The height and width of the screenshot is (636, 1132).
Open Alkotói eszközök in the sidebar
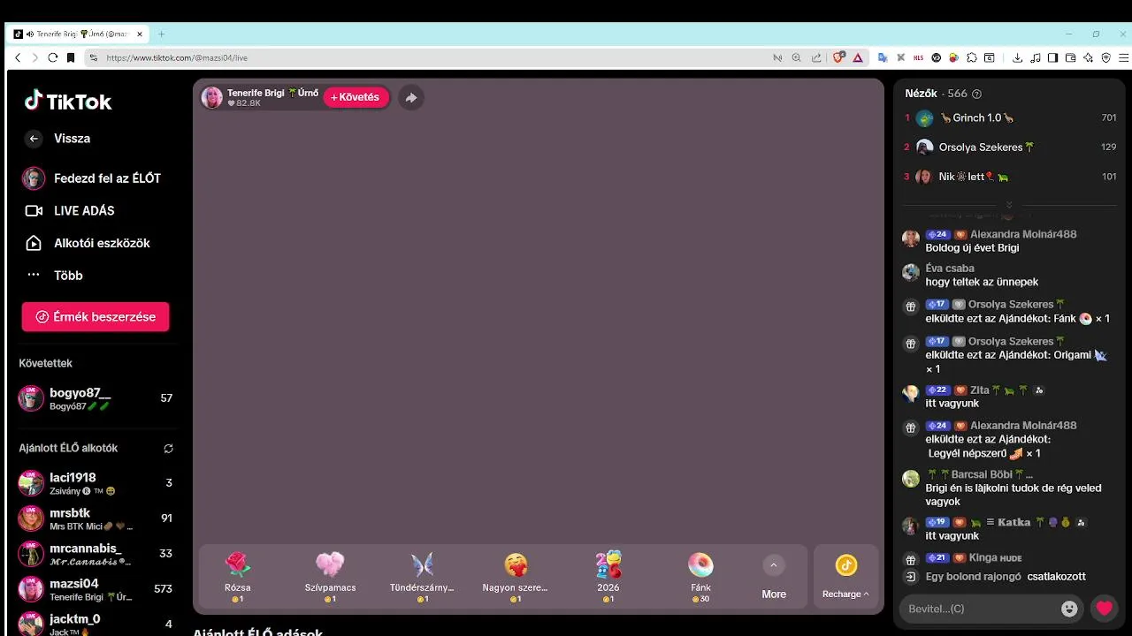coord(87,243)
